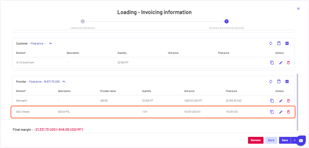
Task: Duplicate the D&D charges row
Action: click(x=272, y=112)
